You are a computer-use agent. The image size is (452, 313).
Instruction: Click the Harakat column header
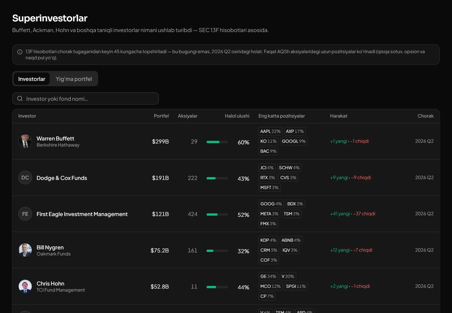point(338,116)
